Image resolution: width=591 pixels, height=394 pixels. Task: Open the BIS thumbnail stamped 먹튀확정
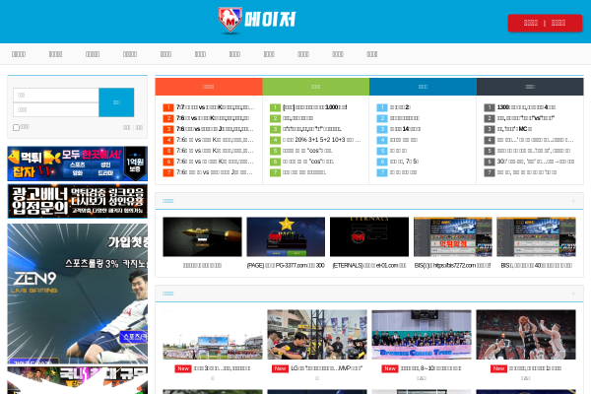point(453,236)
